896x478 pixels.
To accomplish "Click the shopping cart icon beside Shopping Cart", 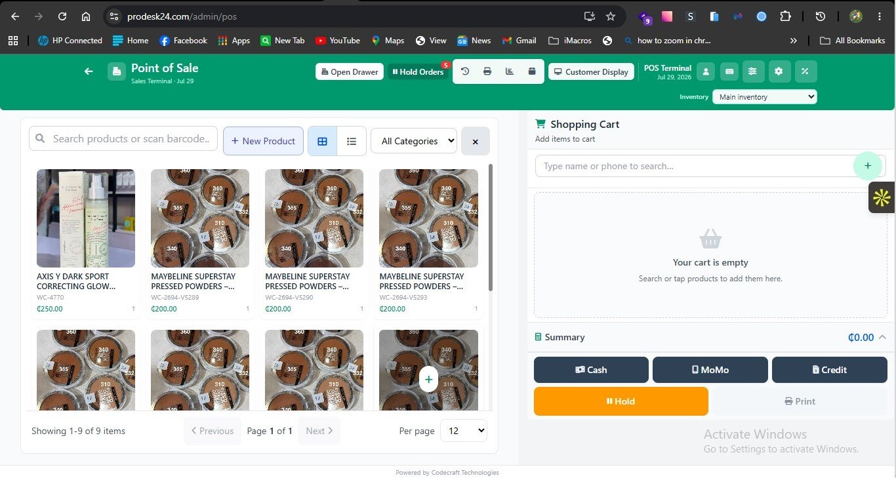I will (540, 124).
